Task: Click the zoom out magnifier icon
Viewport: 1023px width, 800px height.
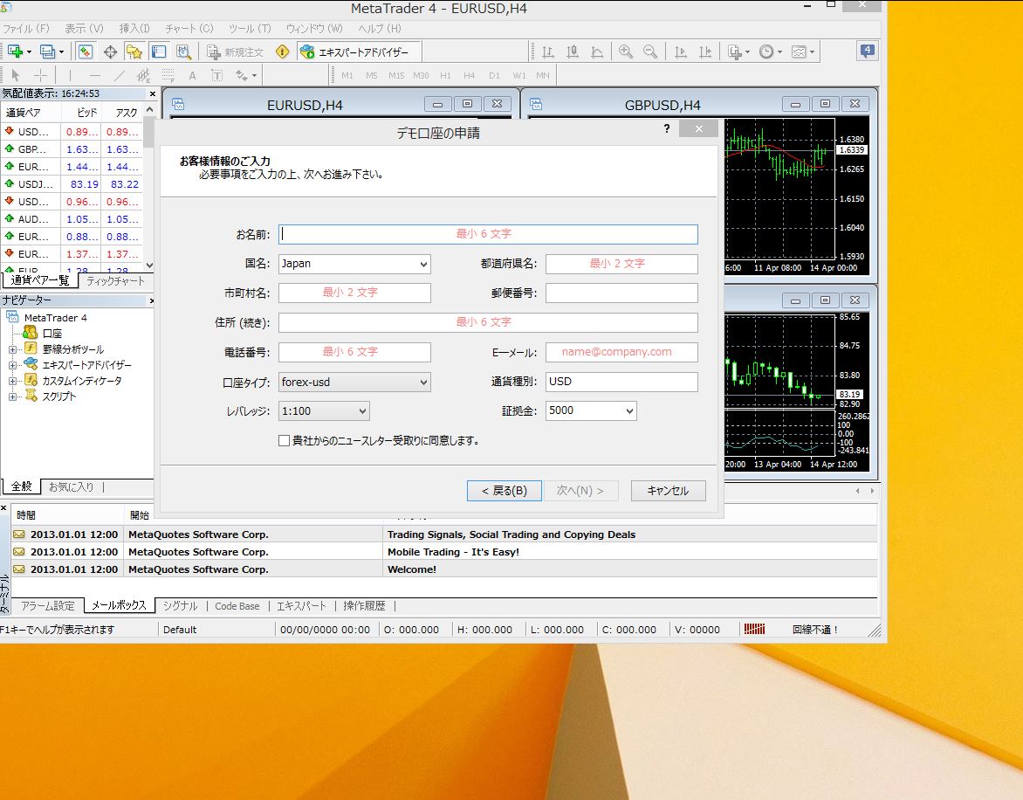Action: click(x=649, y=52)
